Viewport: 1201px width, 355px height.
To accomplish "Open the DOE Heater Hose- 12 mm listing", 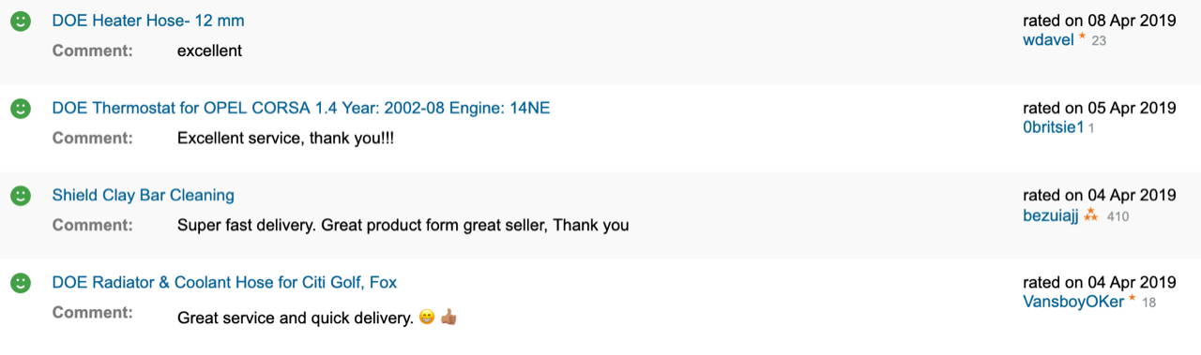I will [x=148, y=21].
